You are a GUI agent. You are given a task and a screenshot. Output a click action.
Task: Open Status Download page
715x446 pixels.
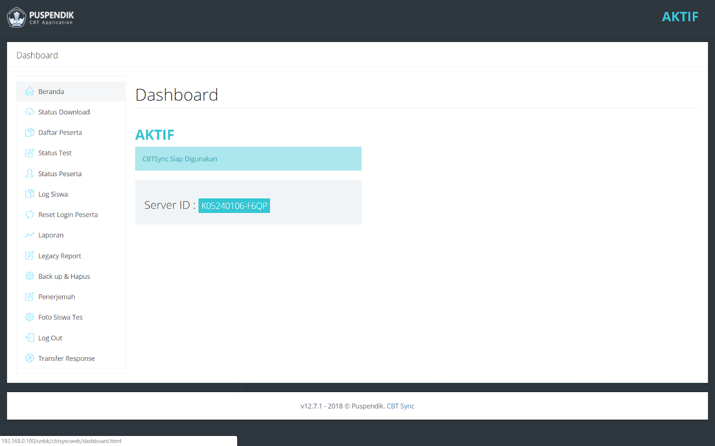point(71,112)
